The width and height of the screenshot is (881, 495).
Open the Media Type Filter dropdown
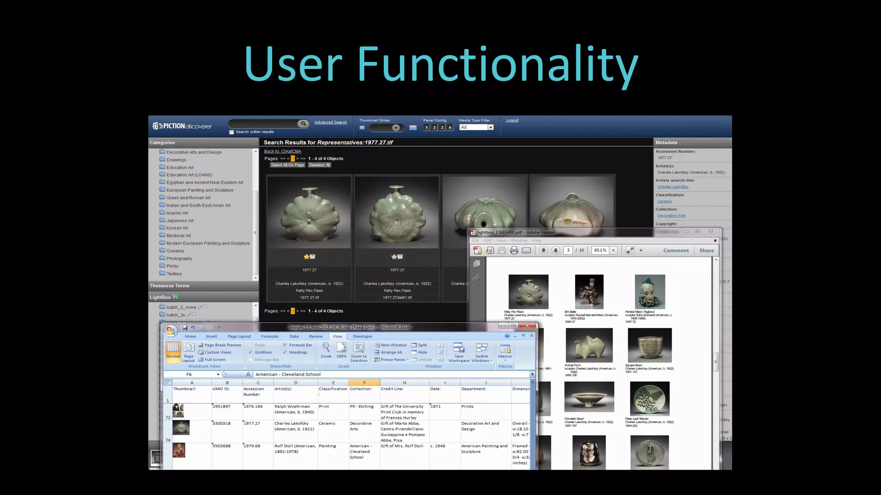click(490, 128)
